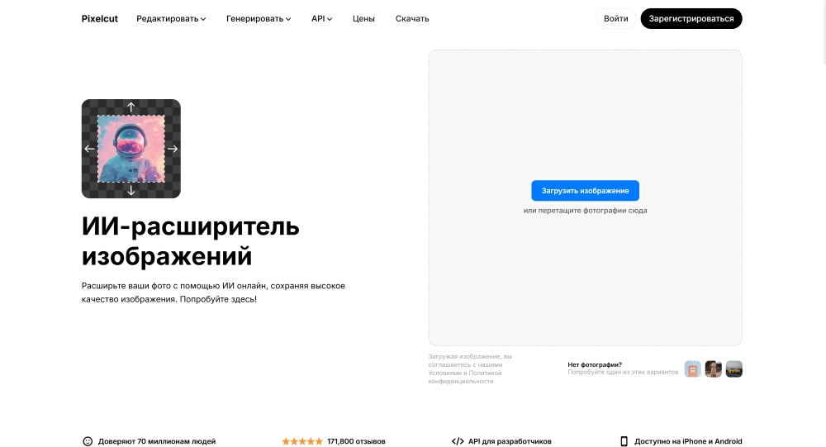This screenshot has height=447, width=826.
Task: Choose the dog sample photo thumbnail
Action: point(713,369)
